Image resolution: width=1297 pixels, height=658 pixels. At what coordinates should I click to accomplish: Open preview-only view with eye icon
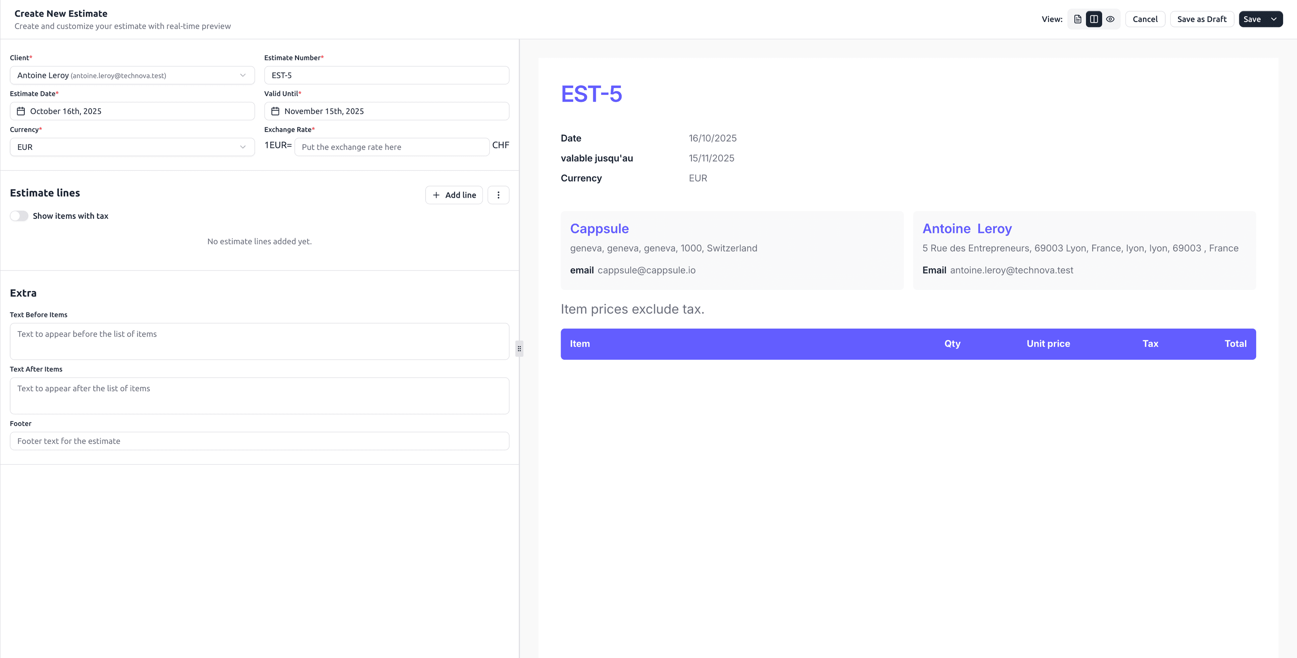click(x=1110, y=19)
